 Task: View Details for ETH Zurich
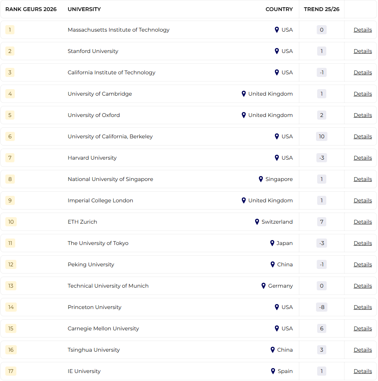tap(362, 222)
